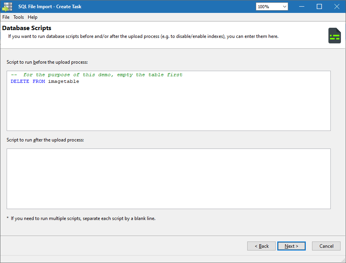Cancel the task creation wizard

pyautogui.click(x=326, y=246)
